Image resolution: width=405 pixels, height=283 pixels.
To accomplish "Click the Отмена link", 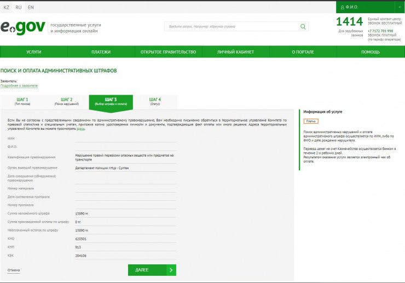I will click(x=14, y=270).
